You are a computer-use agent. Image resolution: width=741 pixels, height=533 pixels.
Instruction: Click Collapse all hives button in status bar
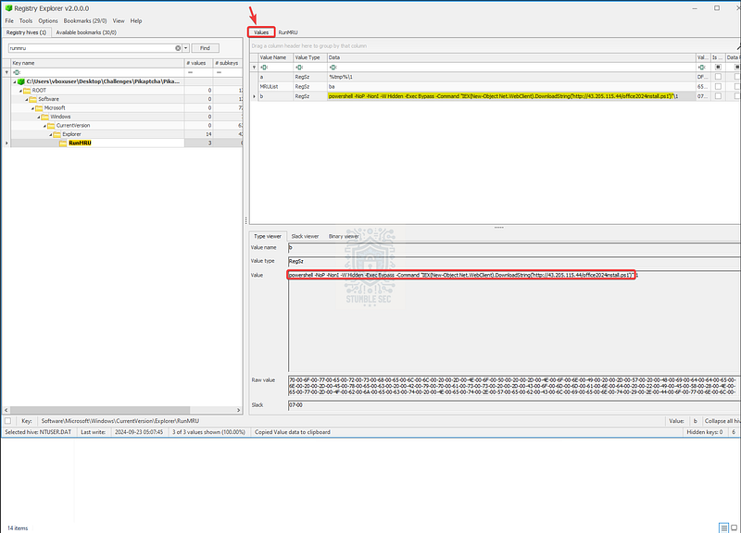tap(722, 421)
